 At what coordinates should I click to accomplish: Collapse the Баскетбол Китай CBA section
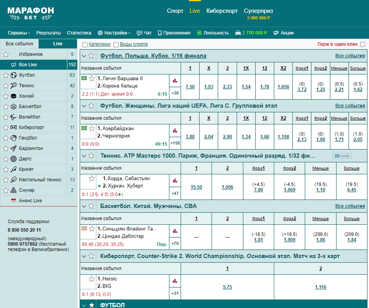point(84,206)
